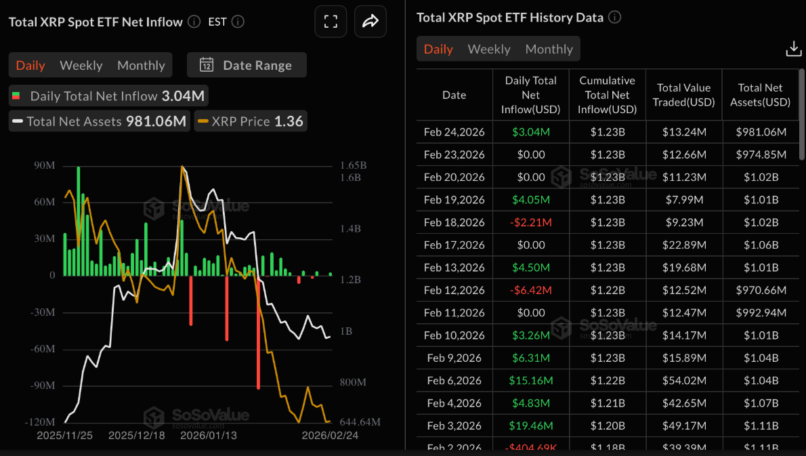The image size is (806, 456).
Task: Click the Daily Total Net Inflow column header
Action: 530,95
